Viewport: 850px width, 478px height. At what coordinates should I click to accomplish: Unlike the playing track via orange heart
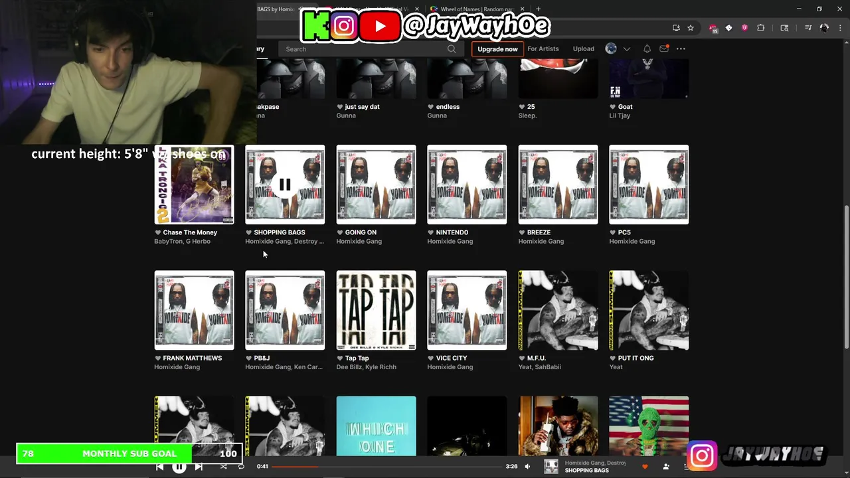(644, 467)
